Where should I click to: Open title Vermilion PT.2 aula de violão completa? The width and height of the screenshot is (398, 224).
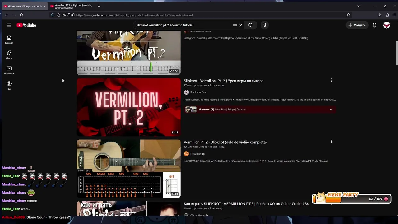point(225,142)
